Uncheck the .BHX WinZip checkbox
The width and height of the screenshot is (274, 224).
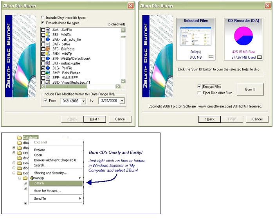43,54
